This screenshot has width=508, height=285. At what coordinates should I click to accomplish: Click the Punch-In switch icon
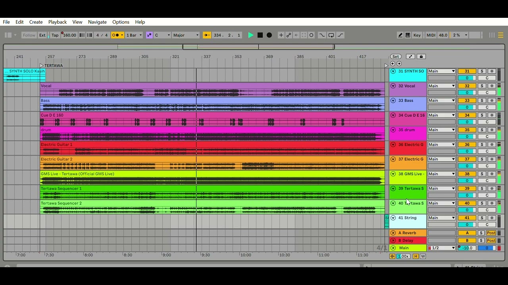[x=322, y=35]
